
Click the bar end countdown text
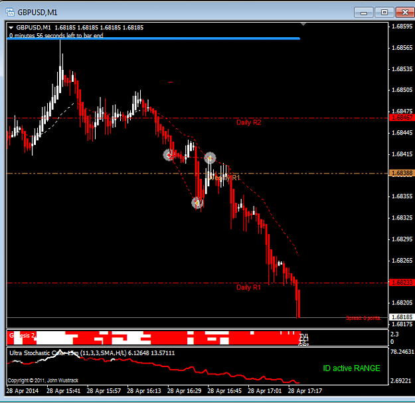click(56, 35)
